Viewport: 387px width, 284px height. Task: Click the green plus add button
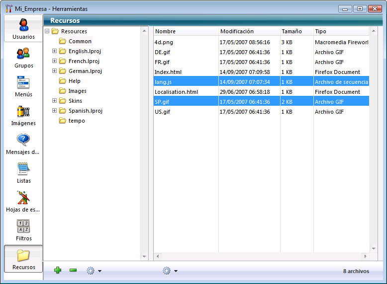pyautogui.click(x=58, y=271)
